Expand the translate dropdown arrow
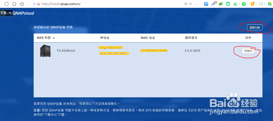This screenshot has height=121, width=273. (x=247, y=4)
